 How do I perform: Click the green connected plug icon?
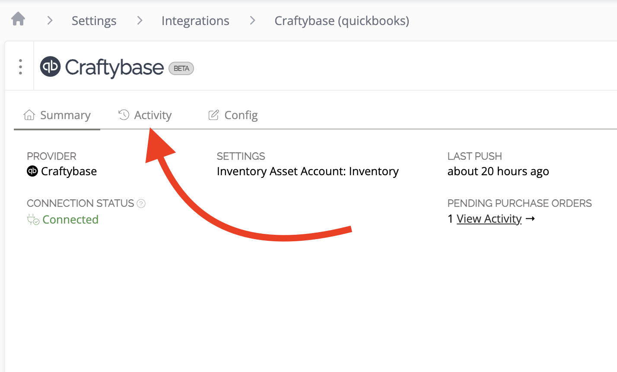33,220
